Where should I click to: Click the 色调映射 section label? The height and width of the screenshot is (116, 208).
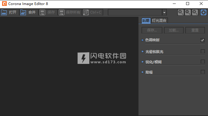[x=152, y=40]
